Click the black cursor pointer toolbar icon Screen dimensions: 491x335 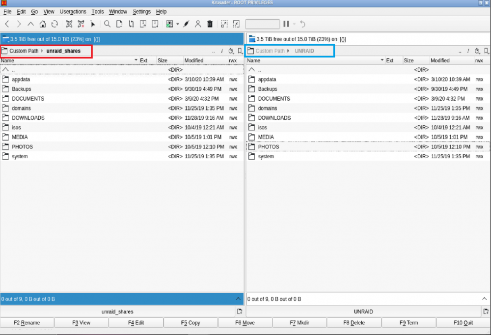[x=93, y=24]
